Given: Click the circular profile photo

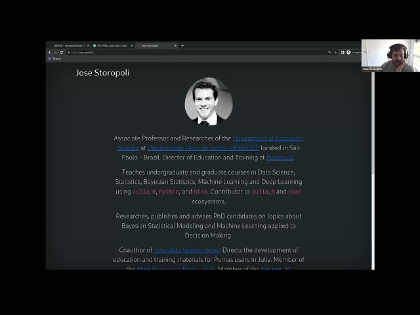Looking at the screenshot, I should coord(209,102).
